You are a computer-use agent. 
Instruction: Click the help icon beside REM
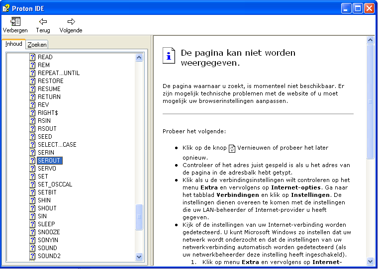tap(32, 65)
